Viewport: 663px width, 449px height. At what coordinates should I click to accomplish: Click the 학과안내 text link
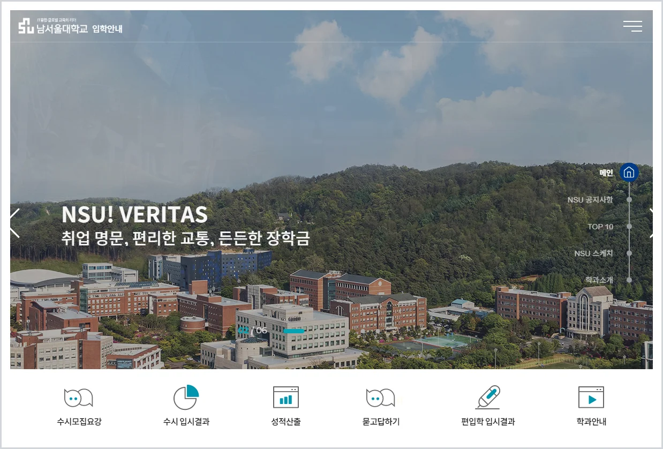click(591, 422)
